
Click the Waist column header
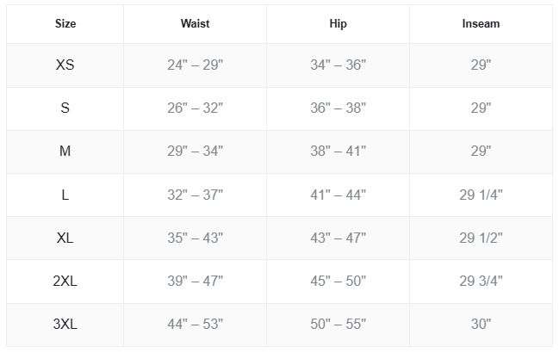coord(195,24)
